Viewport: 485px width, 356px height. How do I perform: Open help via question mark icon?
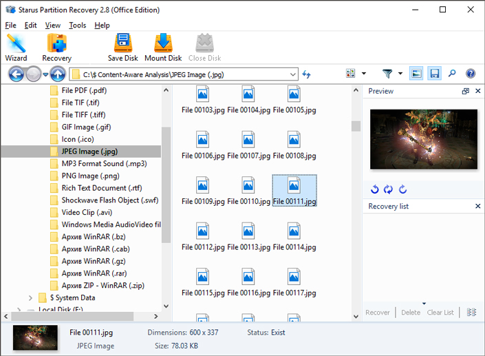click(471, 74)
